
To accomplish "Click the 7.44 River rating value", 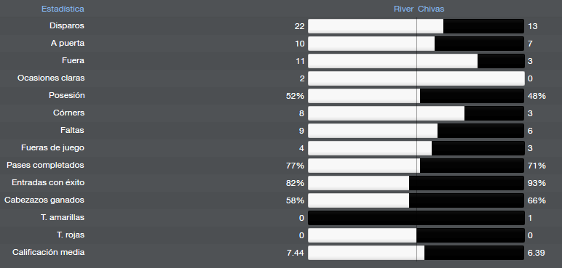I will coord(296,253).
